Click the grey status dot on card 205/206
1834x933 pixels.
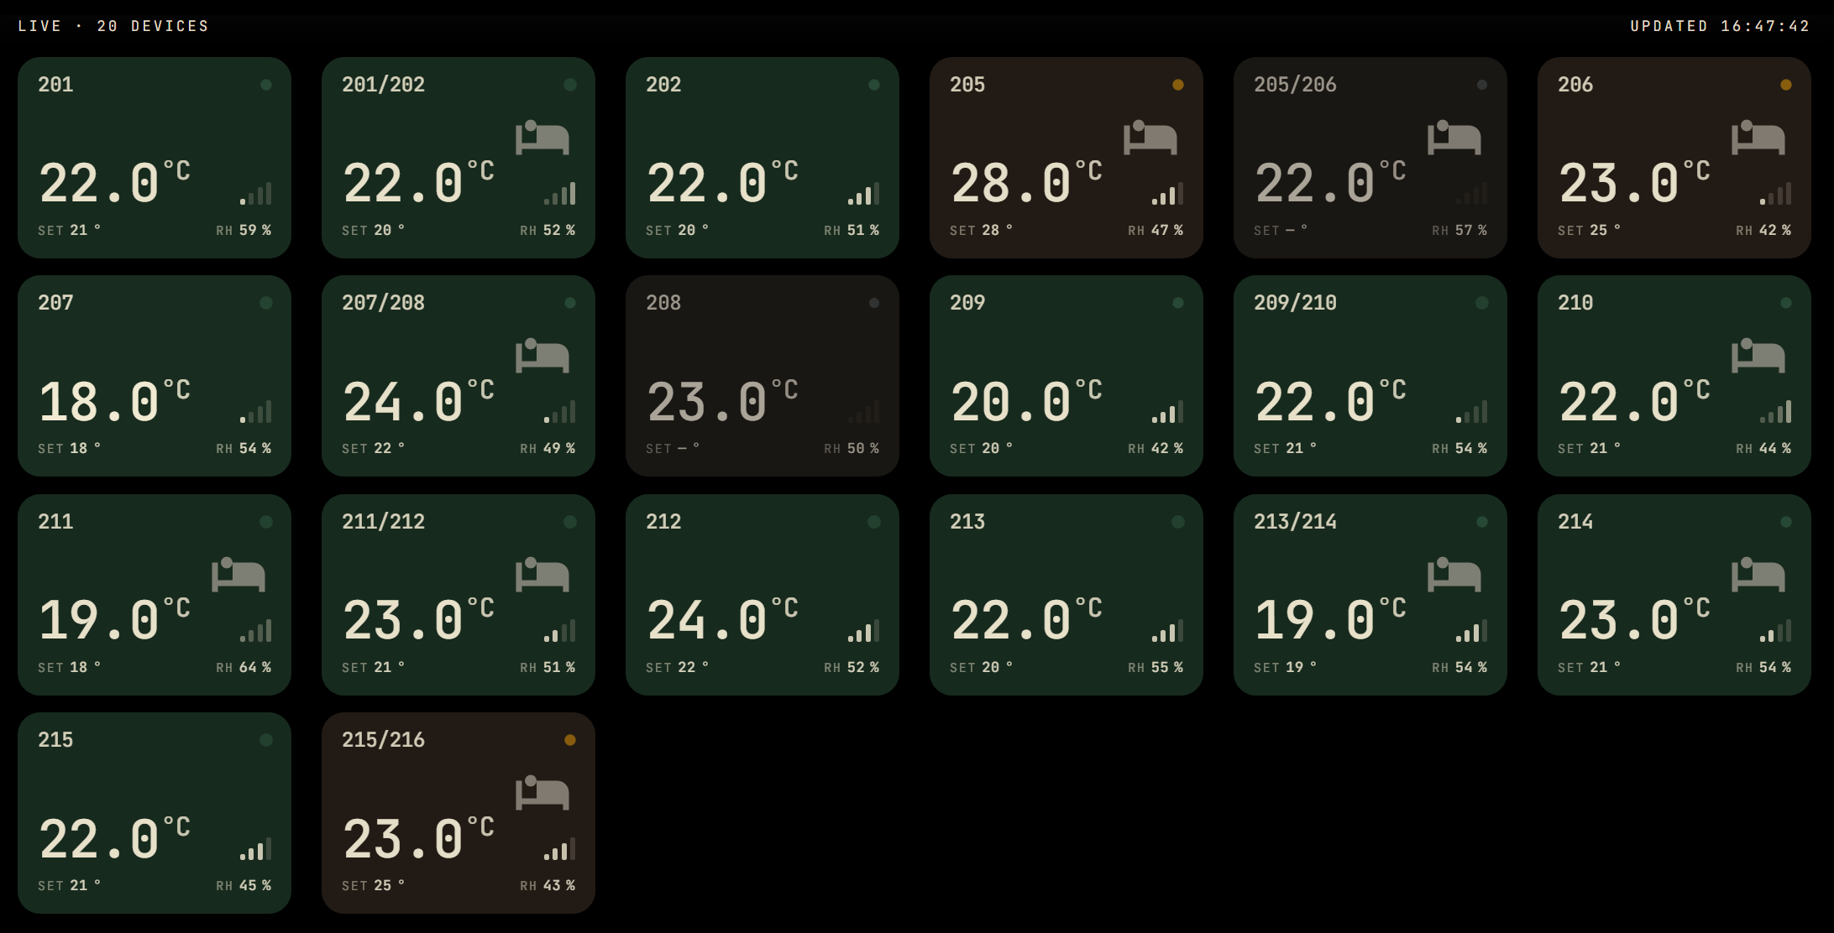pos(1482,85)
